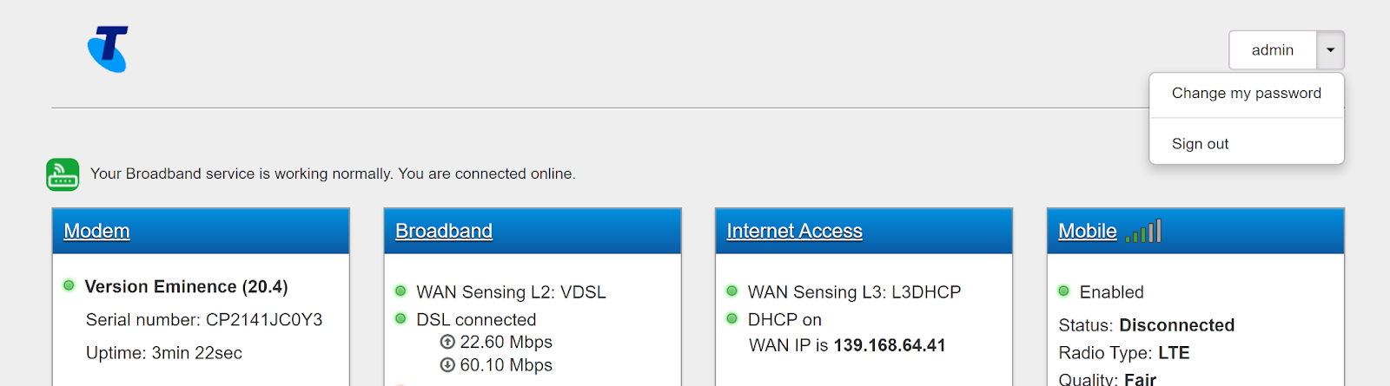Click the WAN IP address 139.168.64.41
1390x386 pixels.
click(889, 345)
